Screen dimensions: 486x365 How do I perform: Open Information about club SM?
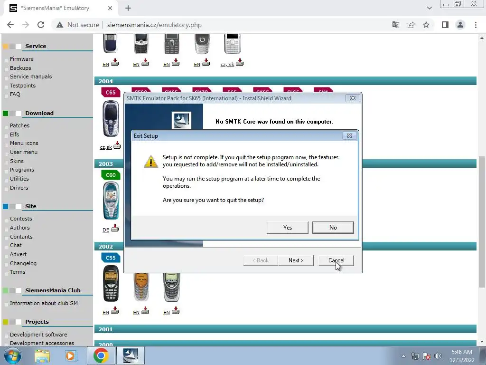pos(44,303)
